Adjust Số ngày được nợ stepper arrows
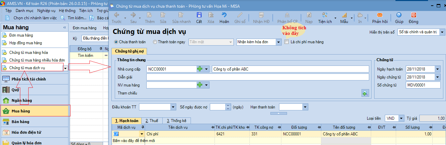The height and width of the screenshot is (145, 446). pyautogui.click(x=228, y=107)
